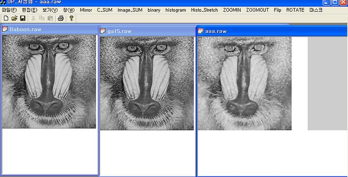Open the 파일(F) menu

tap(9, 10)
